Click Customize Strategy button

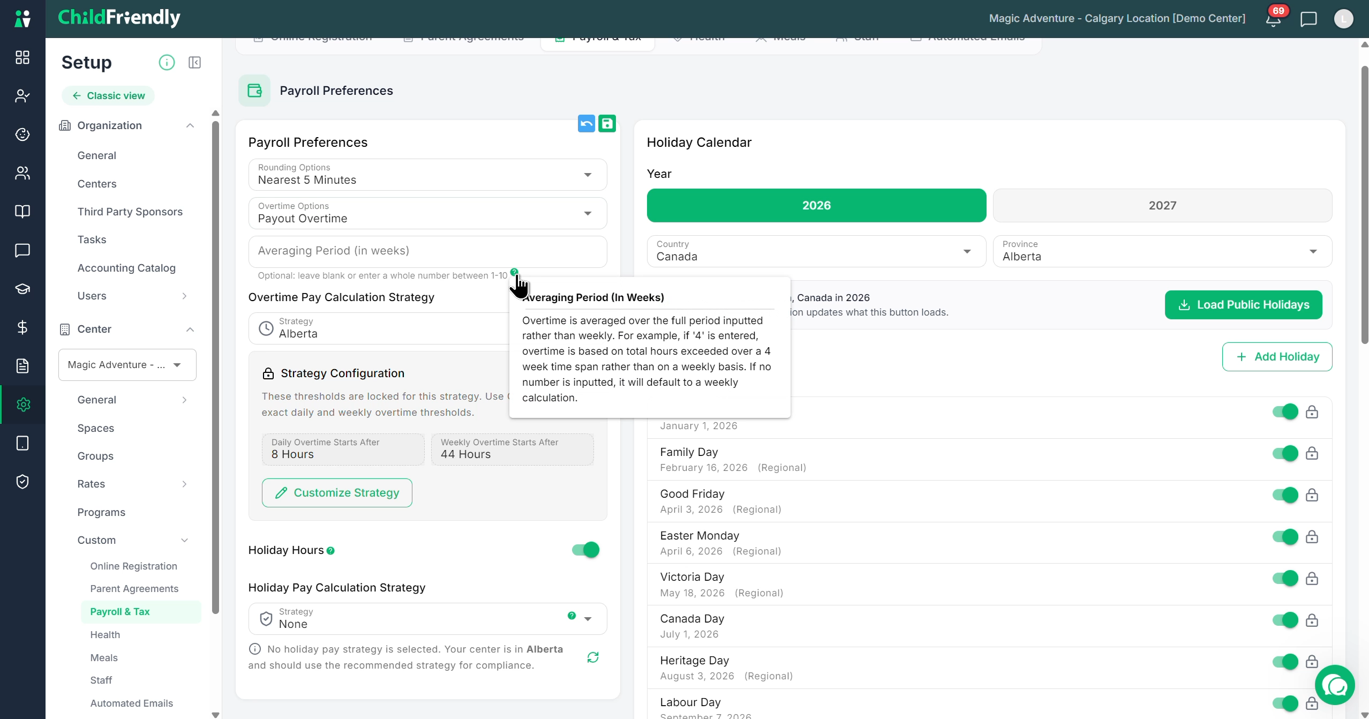pos(337,493)
